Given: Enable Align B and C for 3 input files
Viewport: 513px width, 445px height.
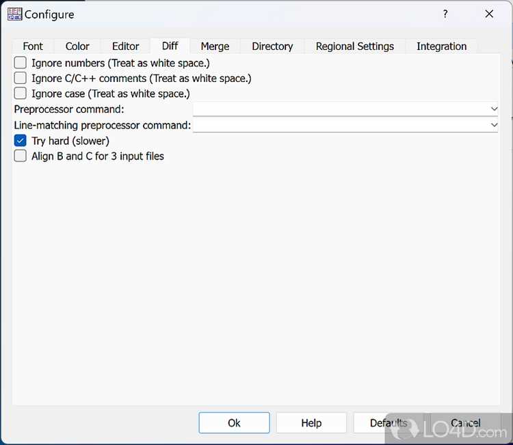Looking at the screenshot, I should 21,156.
